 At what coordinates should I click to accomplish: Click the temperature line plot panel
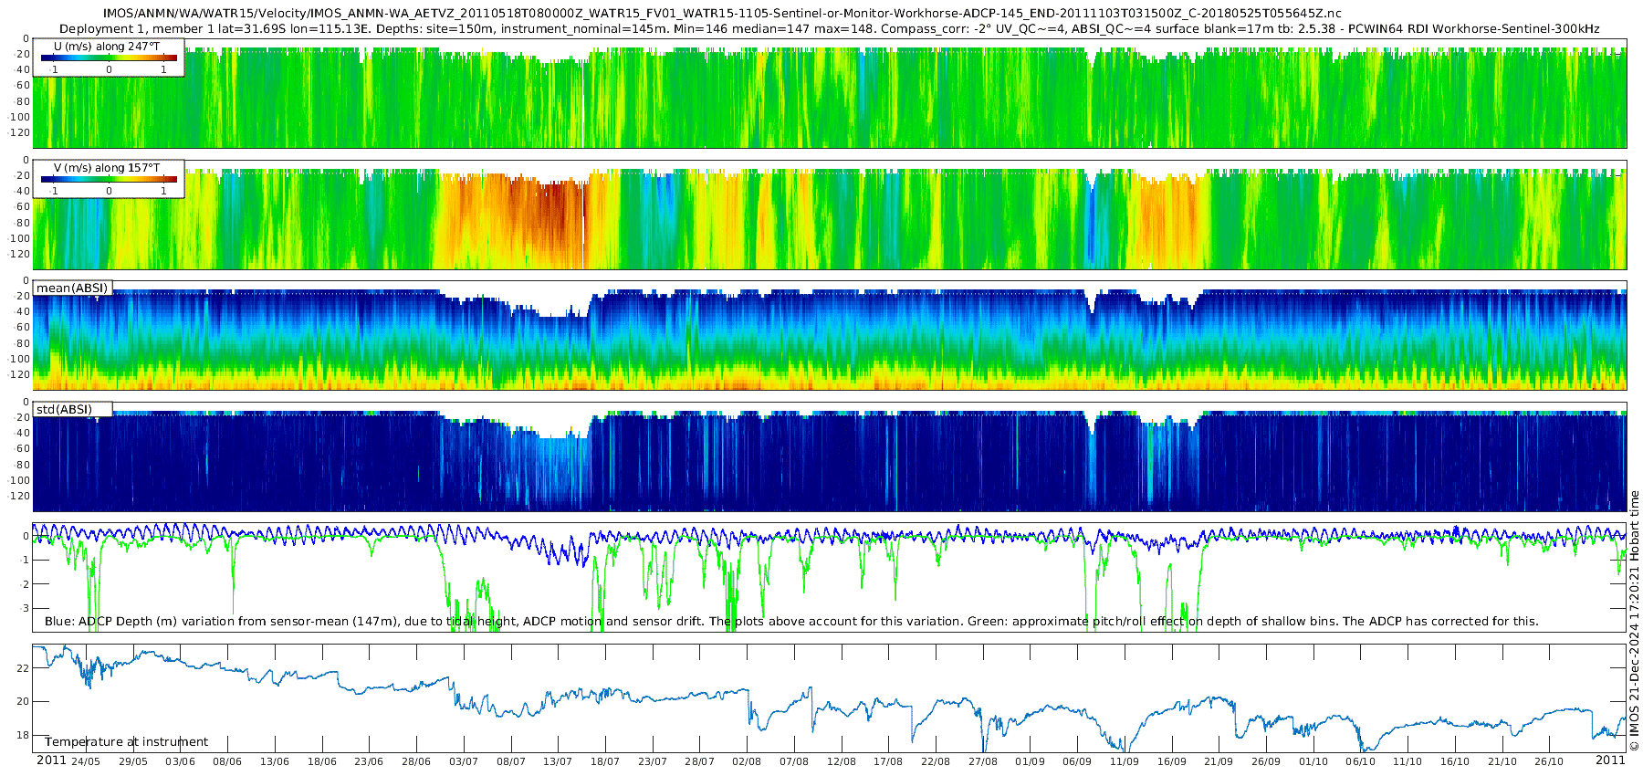click(830, 698)
